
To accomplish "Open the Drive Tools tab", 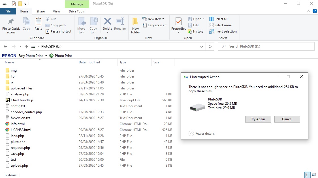I will (77, 11).
